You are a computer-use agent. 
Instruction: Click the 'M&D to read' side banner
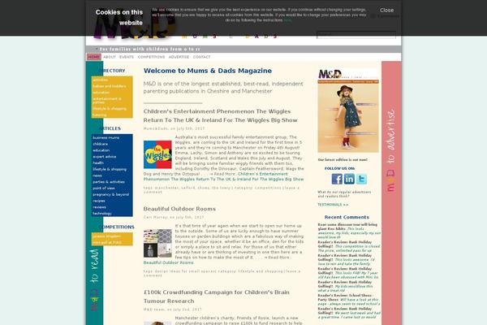(94, 279)
